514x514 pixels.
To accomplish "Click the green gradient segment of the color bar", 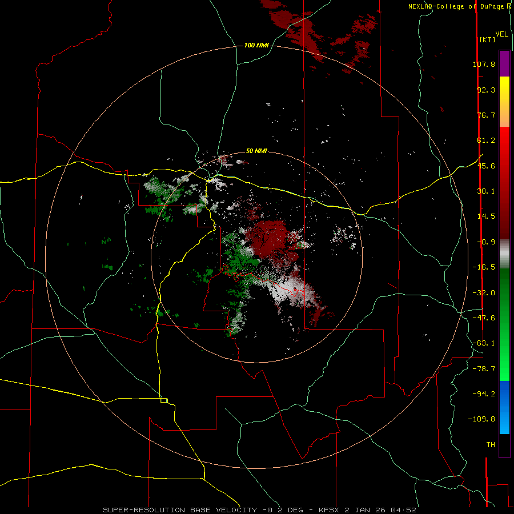I will coord(504,324).
